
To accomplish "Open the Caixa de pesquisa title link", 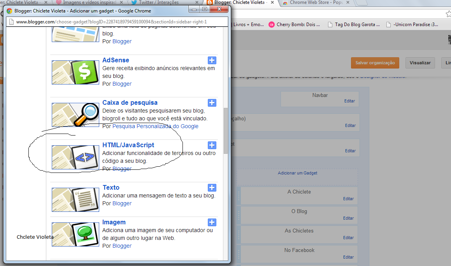I will (130, 103).
